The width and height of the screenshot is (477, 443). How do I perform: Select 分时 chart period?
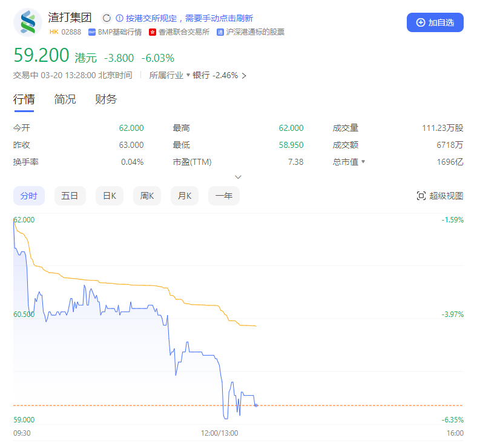click(x=29, y=196)
